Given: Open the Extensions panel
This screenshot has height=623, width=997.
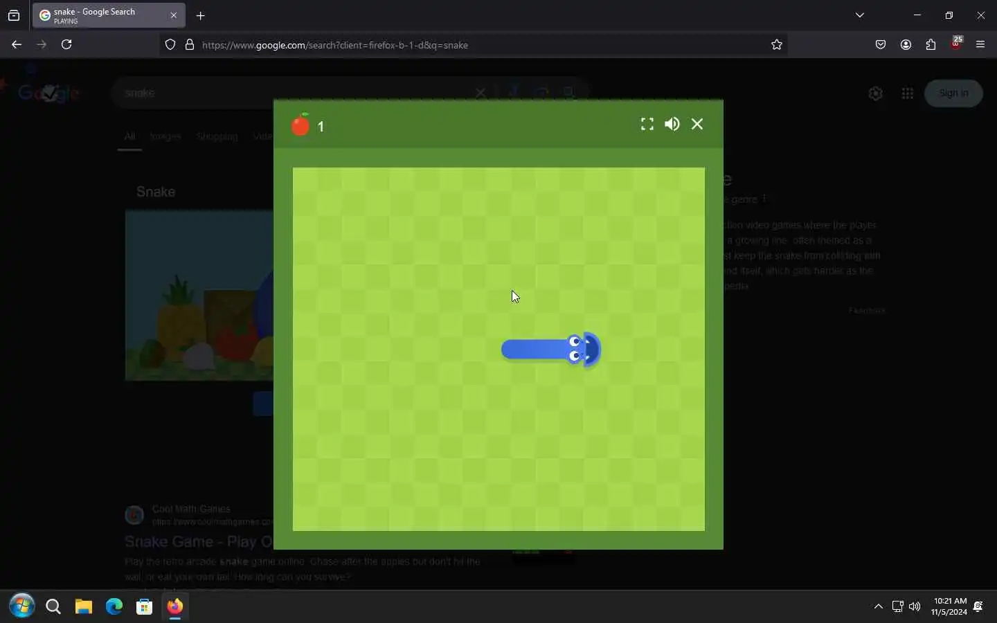Looking at the screenshot, I should [x=931, y=45].
